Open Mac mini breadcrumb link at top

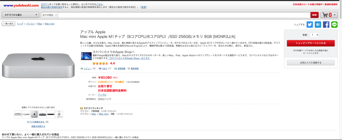(x=50, y=24)
